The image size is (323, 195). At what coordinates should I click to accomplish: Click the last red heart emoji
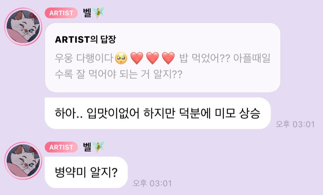[168, 58]
